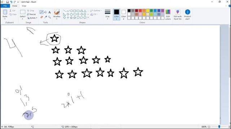Click the zoom slider handle

point(219,126)
